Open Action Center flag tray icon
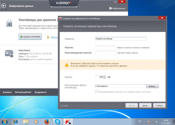The image size is (175, 125). click(x=148, y=122)
